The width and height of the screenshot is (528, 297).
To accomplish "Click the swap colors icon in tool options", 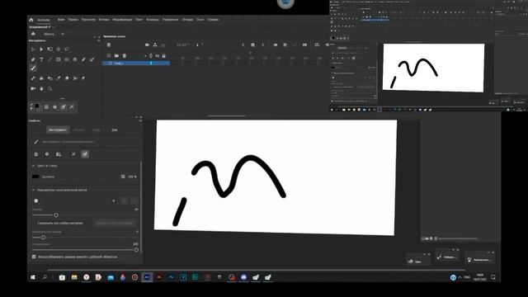I will pos(31,106).
